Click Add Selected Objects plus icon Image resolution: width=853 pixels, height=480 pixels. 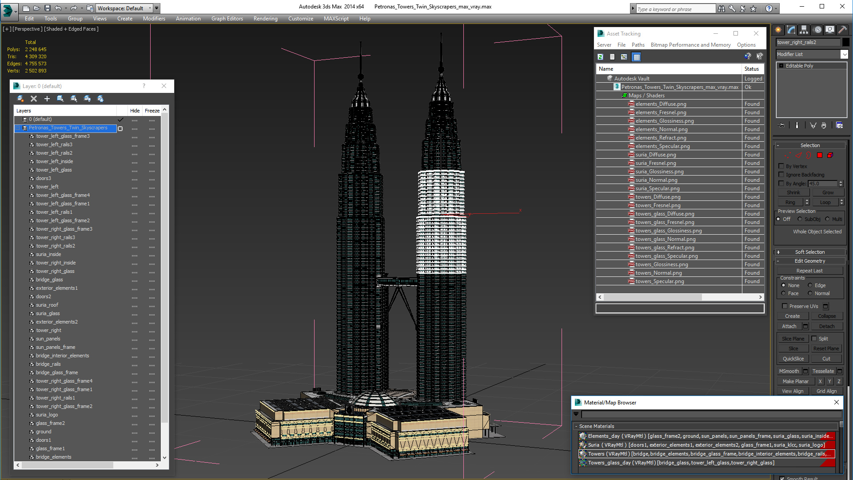(x=47, y=99)
